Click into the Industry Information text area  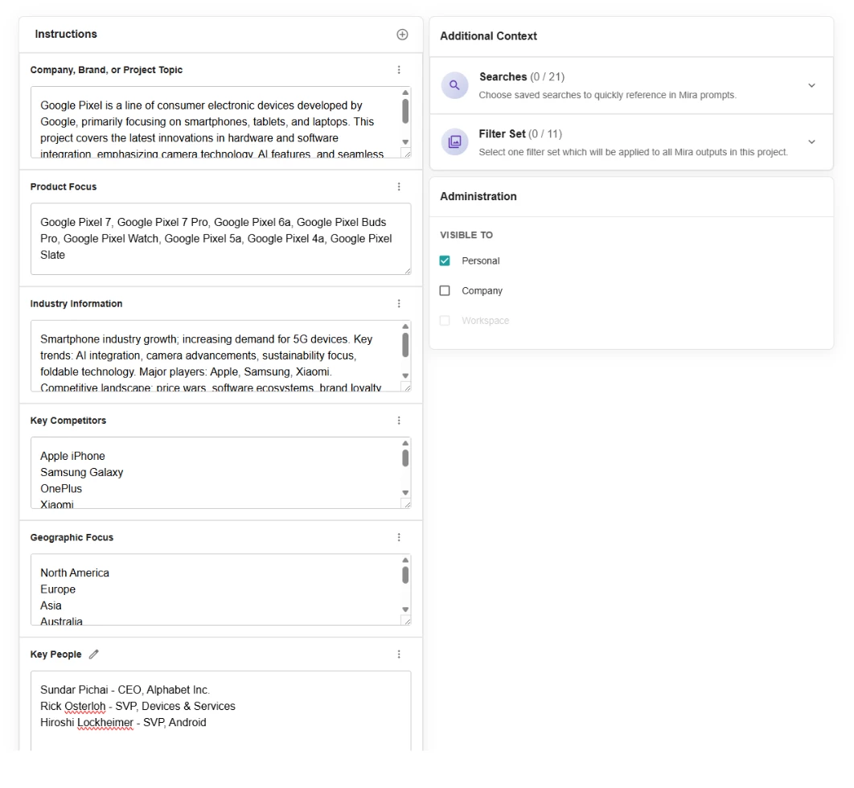tap(220, 355)
